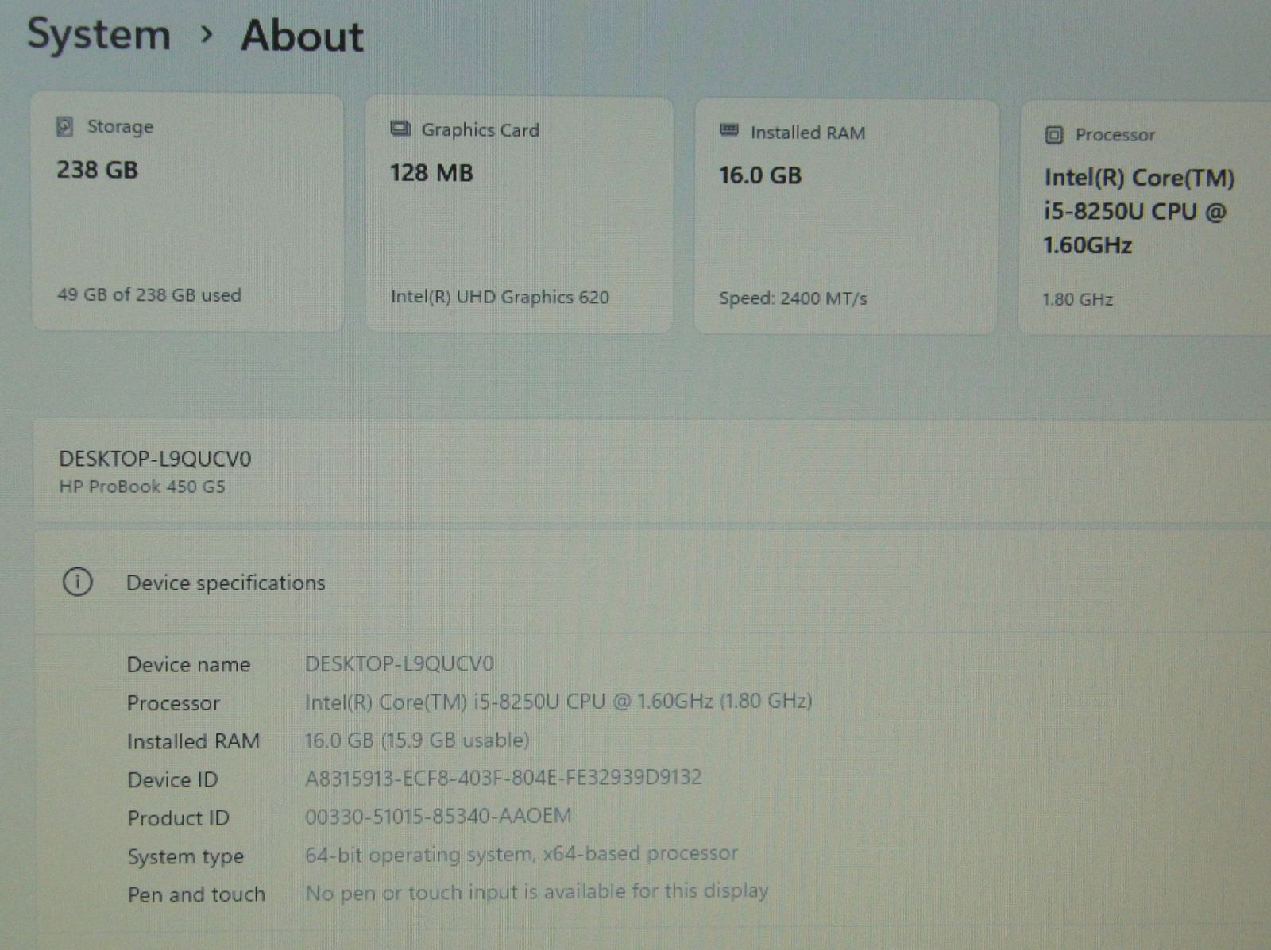Viewport: 1271px width, 950px height.
Task: Click the Installed RAM memory icon
Action: 728,131
